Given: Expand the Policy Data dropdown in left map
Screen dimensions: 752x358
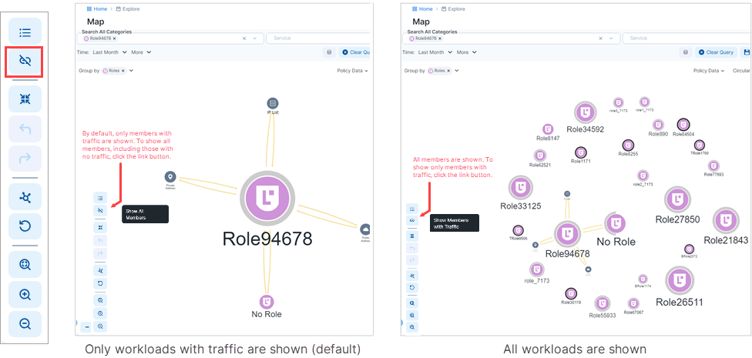Looking at the screenshot, I should pos(352,70).
